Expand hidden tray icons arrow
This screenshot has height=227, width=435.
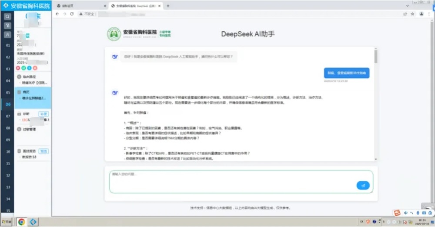click(384, 221)
